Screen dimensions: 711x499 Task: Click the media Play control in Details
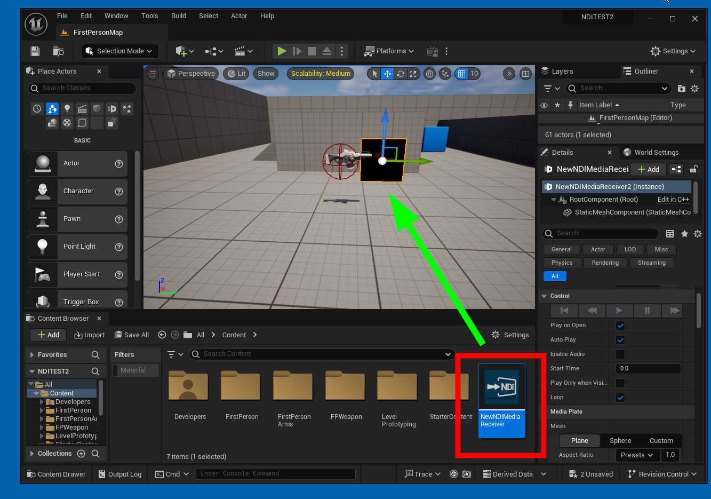click(x=619, y=311)
